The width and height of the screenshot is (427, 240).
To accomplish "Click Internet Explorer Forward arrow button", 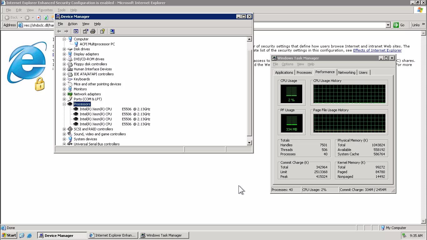I will point(27,17).
